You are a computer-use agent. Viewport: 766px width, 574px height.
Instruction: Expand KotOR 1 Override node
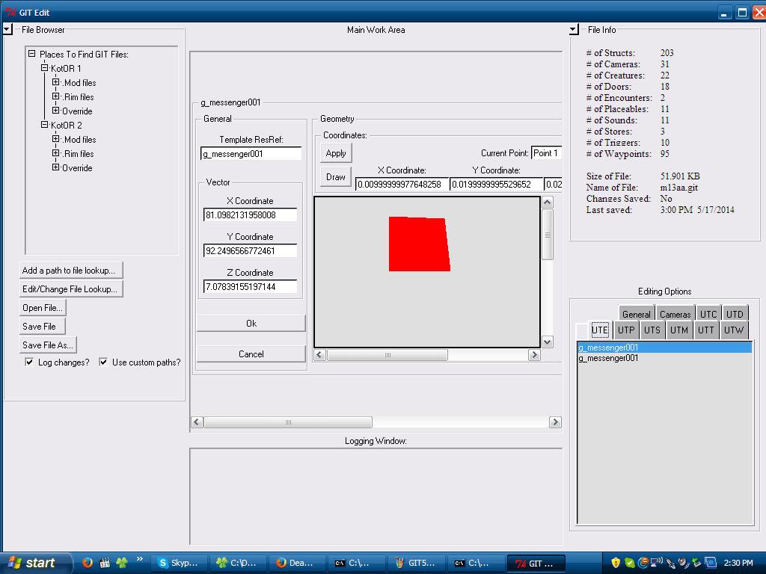point(55,111)
